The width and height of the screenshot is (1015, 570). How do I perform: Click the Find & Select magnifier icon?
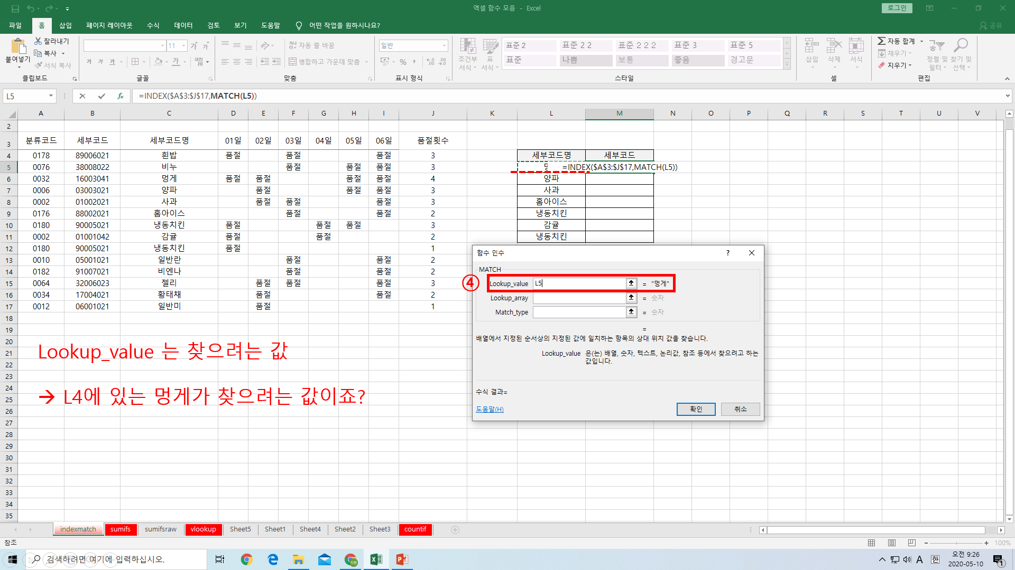[961, 46]
